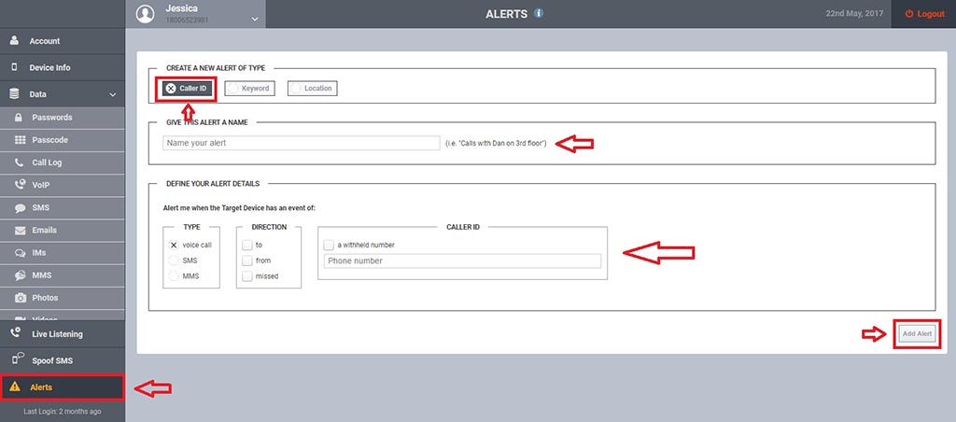The width and height of the screenshot is (956, 422).
Task: Click the Passcode grid icon
Action: (21, 140)
